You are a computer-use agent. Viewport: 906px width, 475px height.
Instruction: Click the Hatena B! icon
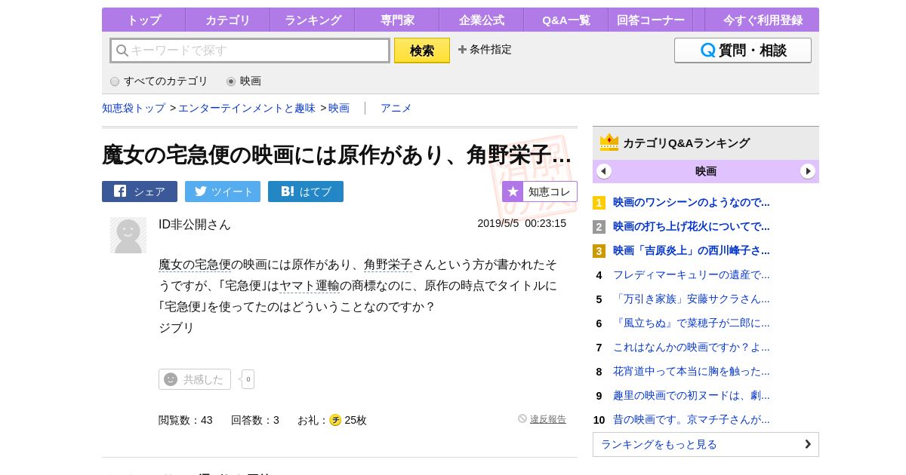click(x=288, y=192)
